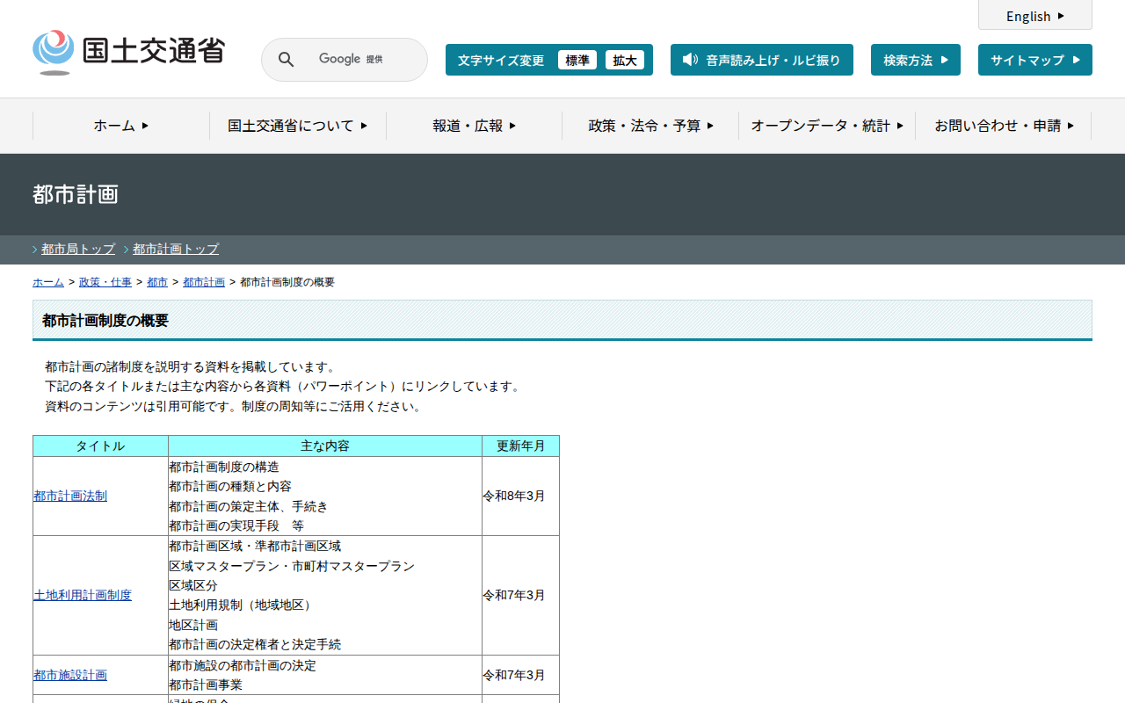Image resolution: width=1125 pixels, height=703 pixels.
Task: Open the 都市計画法制 document link
Action: point(70,496)
